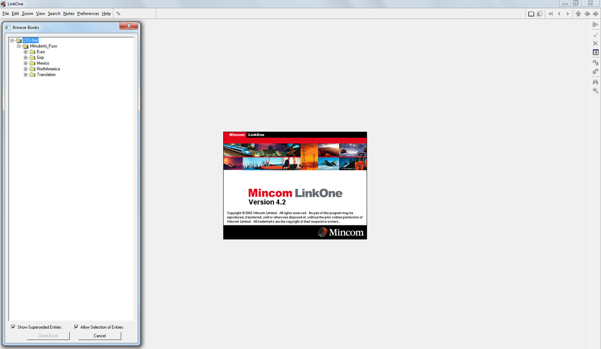Click the magnifying glass icon in sidebar
Viewport: 601px width, 349px height.
coord(595,91)
